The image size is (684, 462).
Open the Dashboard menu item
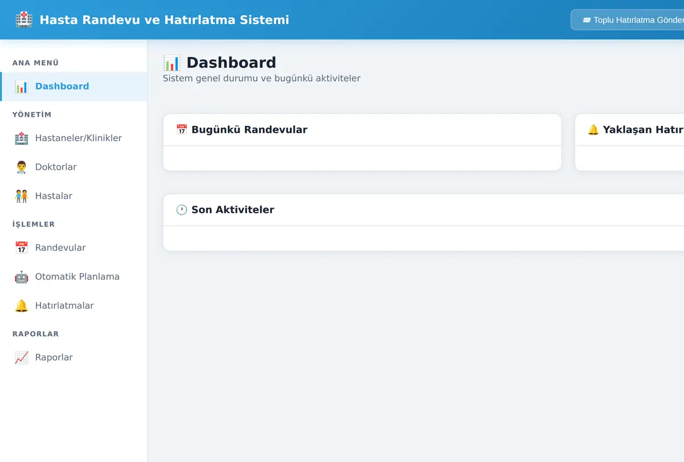pos(74,87)
